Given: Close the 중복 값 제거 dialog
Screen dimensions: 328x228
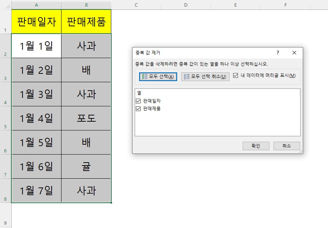Looking at the screenshot, I should click(x=294, y=53).
